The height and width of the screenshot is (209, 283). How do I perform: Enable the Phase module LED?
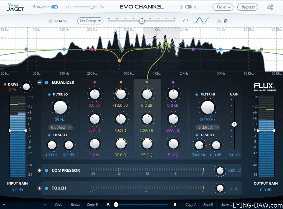point(51,21)
